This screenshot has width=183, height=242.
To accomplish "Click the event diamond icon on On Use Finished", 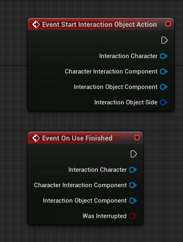I will click(36, 138).
